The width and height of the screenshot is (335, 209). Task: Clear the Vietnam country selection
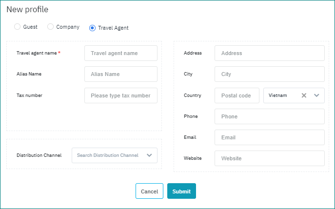click(x=304, y=95)
